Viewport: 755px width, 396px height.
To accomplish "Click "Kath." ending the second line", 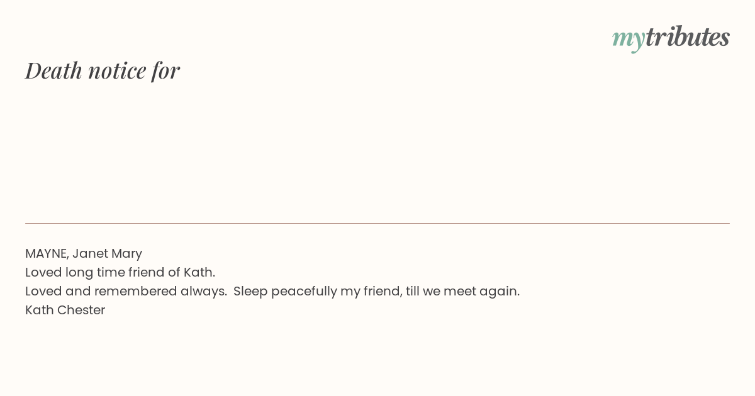I will (x=199, y=272).
